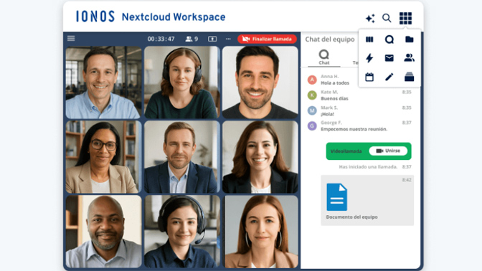
Task: Click 'Chat del equipo' heading
Action: coord(330,39)
